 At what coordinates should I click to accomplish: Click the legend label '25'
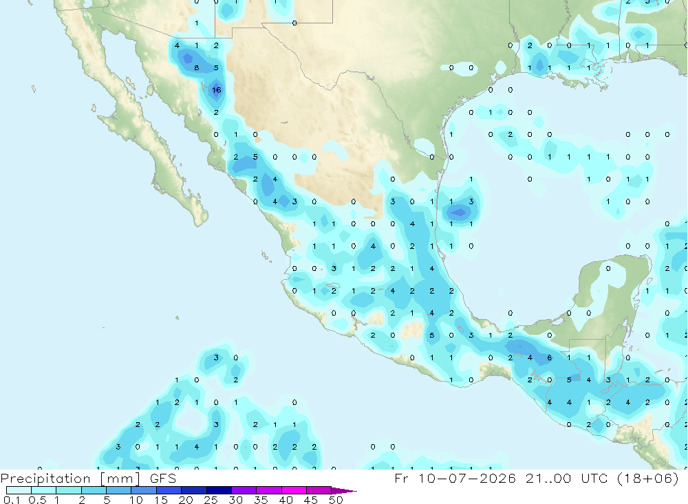(x=211, y=500)
